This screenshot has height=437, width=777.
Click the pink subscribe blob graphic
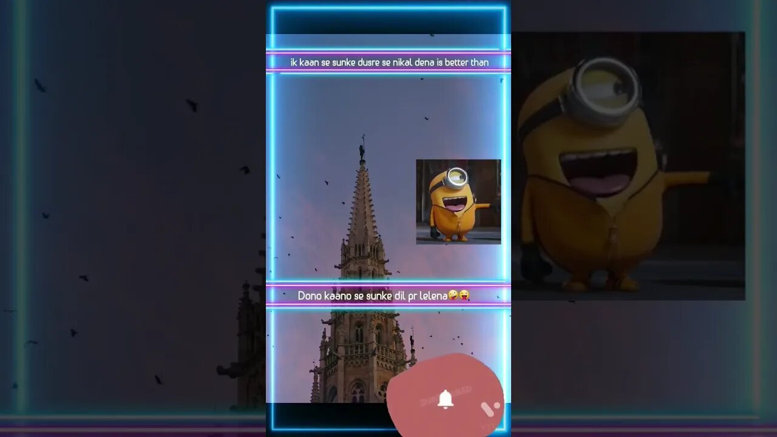[445, 396]
